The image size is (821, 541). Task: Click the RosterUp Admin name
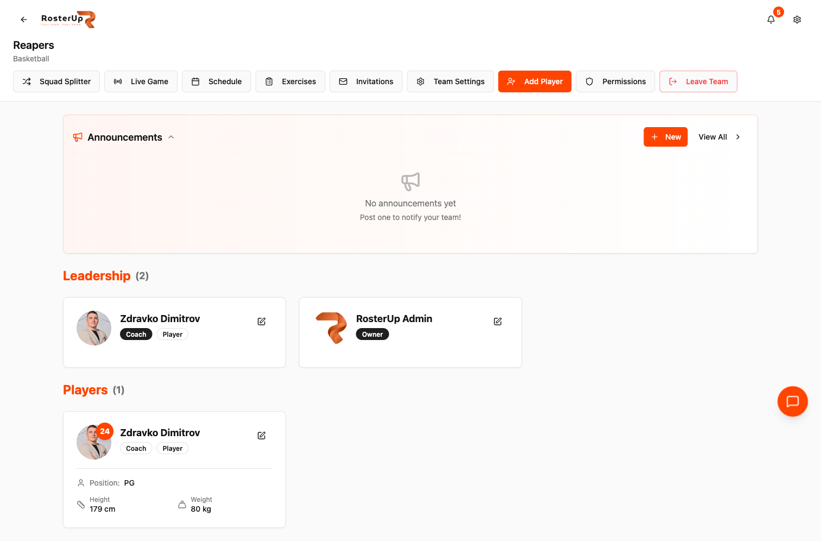[x=394, y=319]
